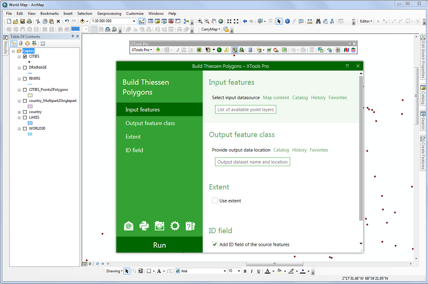Check the WORLD30 layer box
Screen dimensions: 428x284
(x=25, y=129)
